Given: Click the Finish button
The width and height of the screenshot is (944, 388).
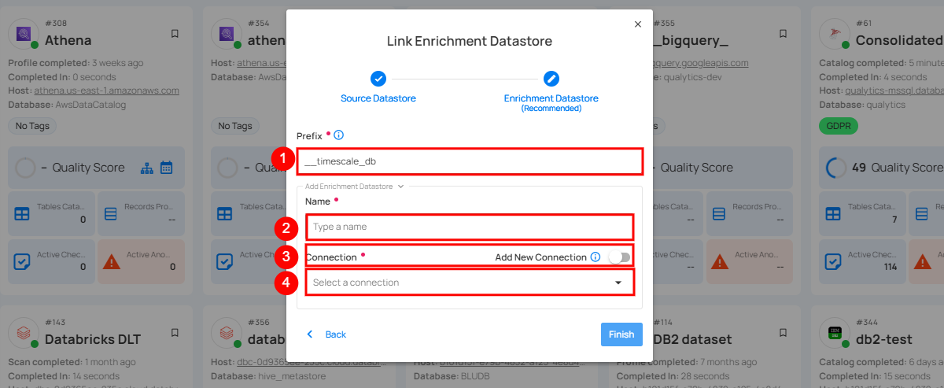Looking at the screenshot, I should tap(621, 334).
